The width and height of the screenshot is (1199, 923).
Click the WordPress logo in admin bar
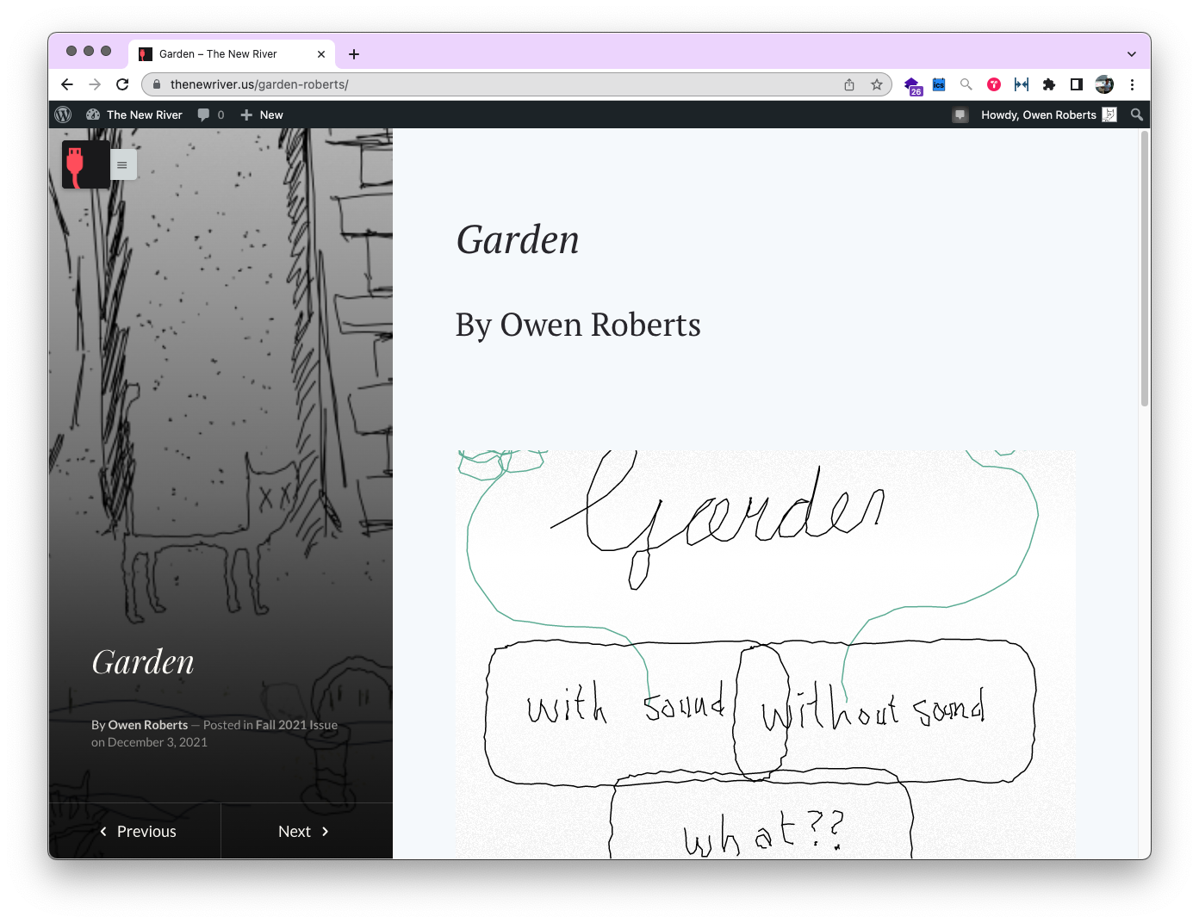coord(63,115)
